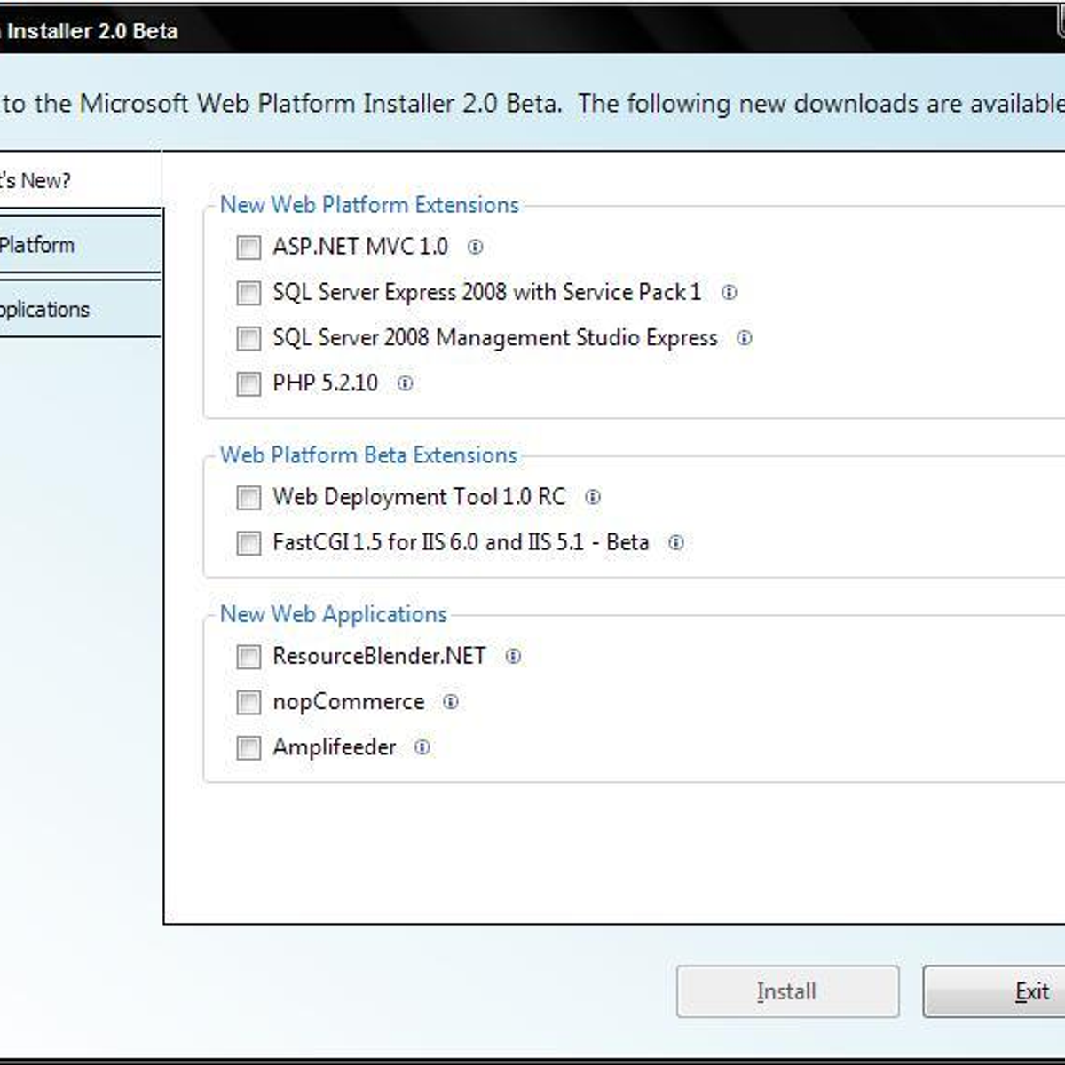
Task: Open info icon for Amplifeeder
Action: click(422, 747)
